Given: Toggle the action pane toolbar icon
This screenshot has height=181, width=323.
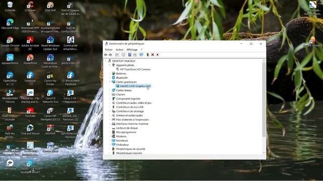Looking at the screenshot, I should (135, 55).
